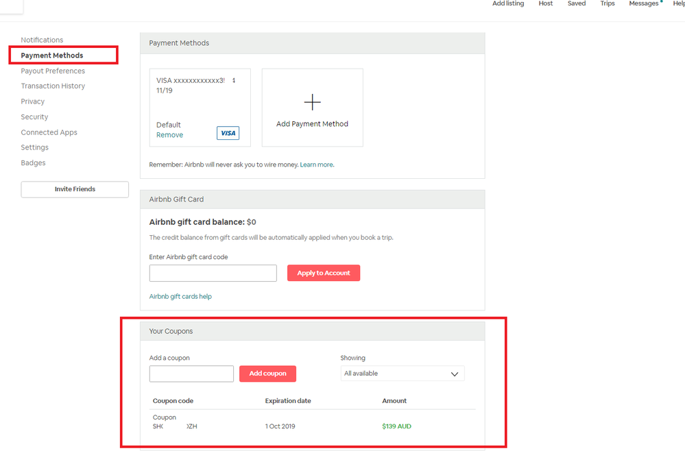
Task: Open Payout Preferences section
Action: click(53, 71)
